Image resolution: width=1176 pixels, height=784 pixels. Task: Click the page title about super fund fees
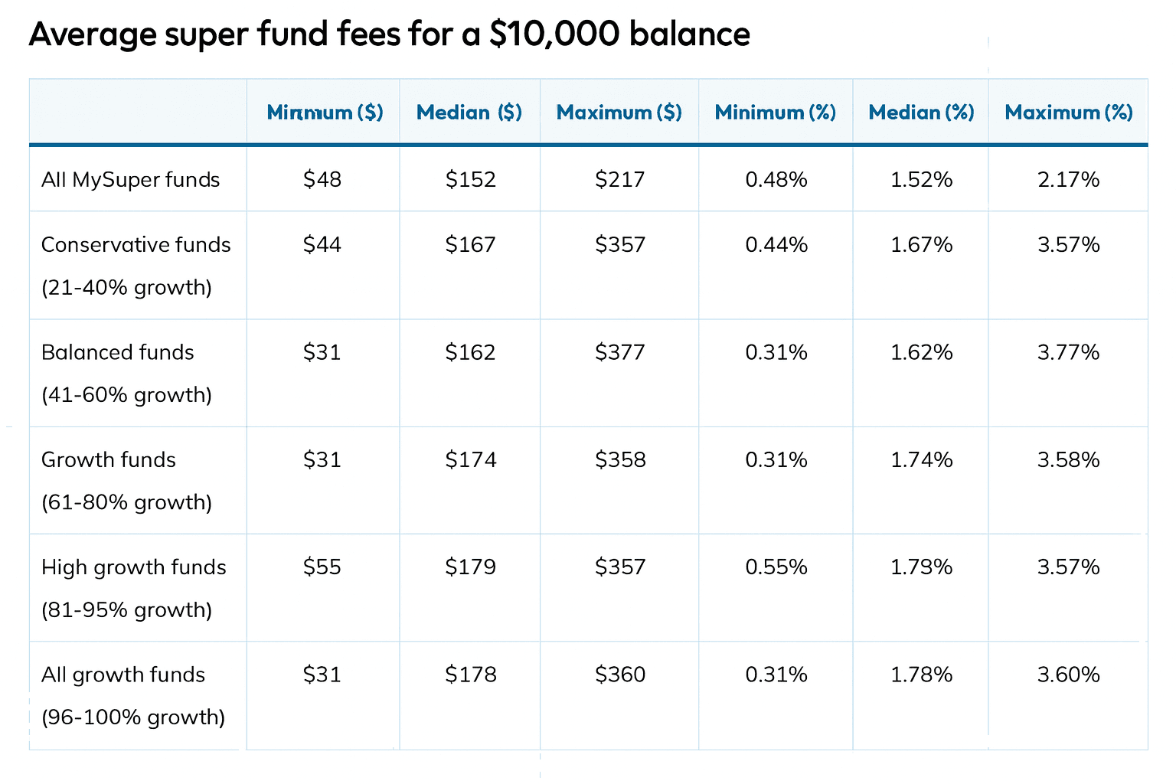point(389,34)
